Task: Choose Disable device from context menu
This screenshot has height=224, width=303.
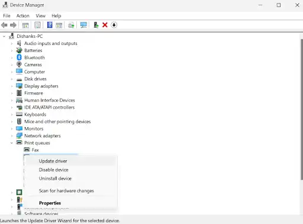Action: click(70, 170)
